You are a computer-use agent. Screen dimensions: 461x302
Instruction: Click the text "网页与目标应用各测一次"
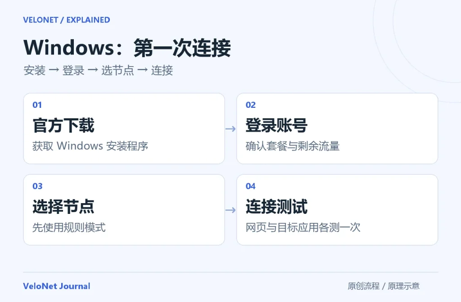303,227
